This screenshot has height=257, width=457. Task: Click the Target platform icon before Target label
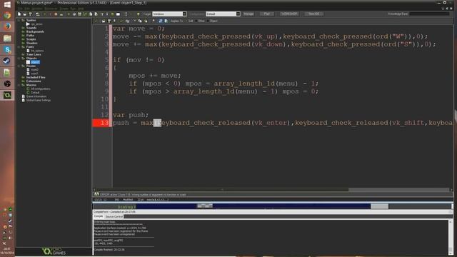point(139,14)
